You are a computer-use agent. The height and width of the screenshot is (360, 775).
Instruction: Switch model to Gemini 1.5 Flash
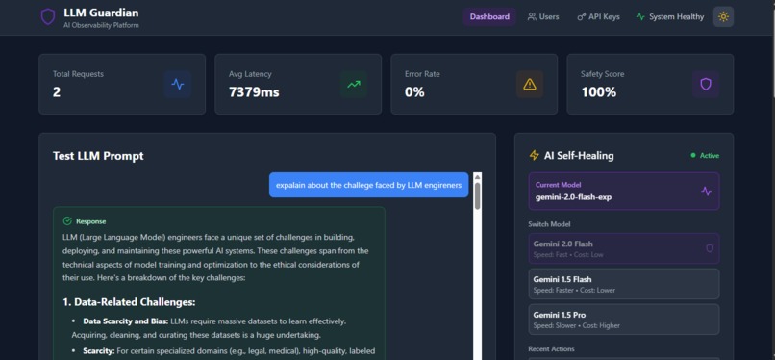point(624,284)
